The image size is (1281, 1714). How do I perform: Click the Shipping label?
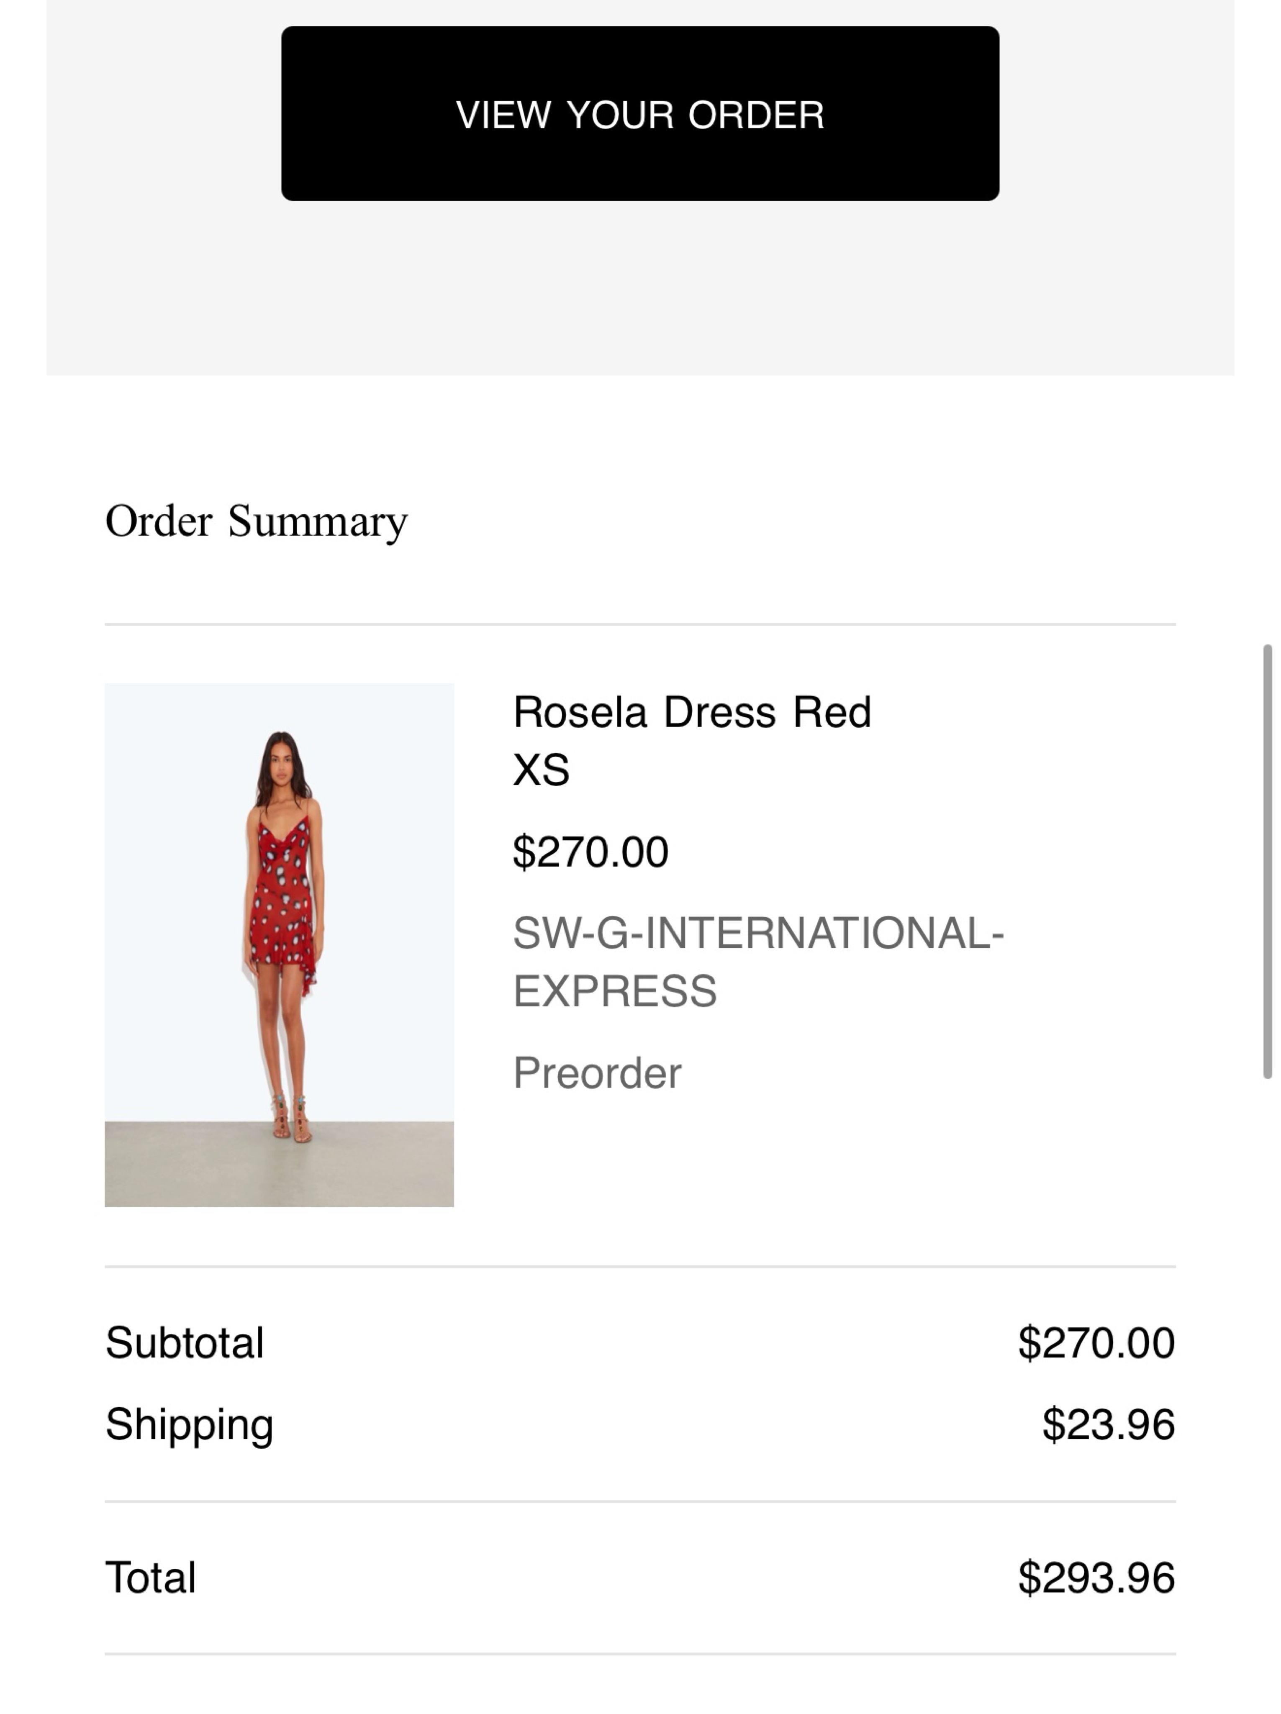pyautogui.click(x=189, y=1425)
